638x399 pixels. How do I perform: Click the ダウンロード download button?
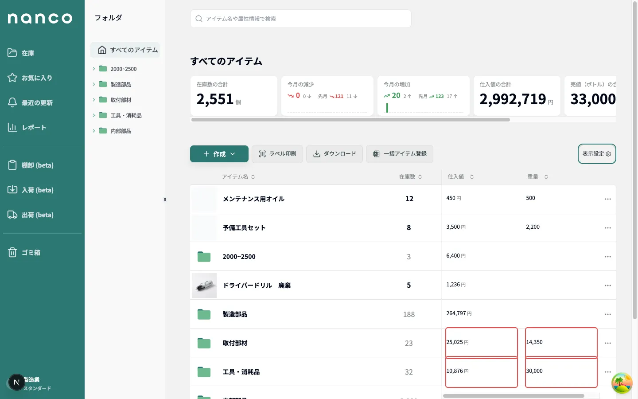[x=335, y=154]
